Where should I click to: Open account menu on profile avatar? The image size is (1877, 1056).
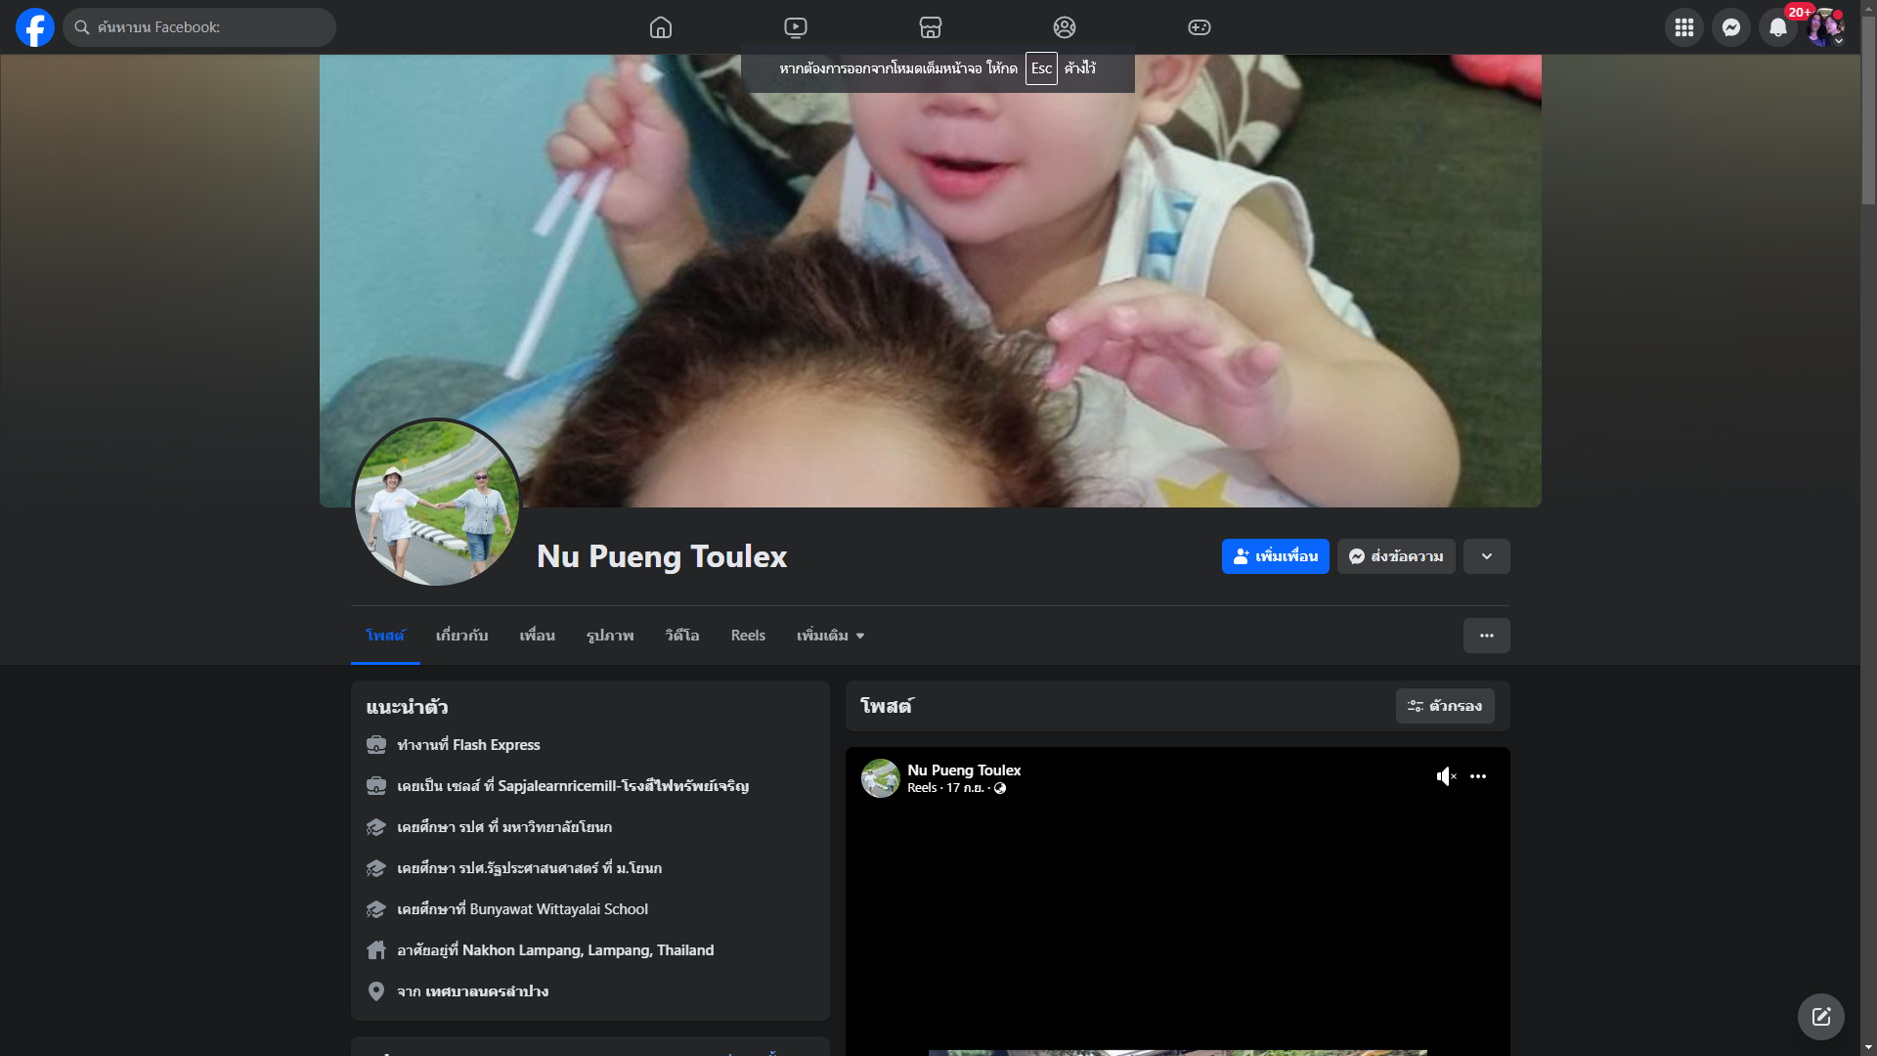pos(1825,27)
